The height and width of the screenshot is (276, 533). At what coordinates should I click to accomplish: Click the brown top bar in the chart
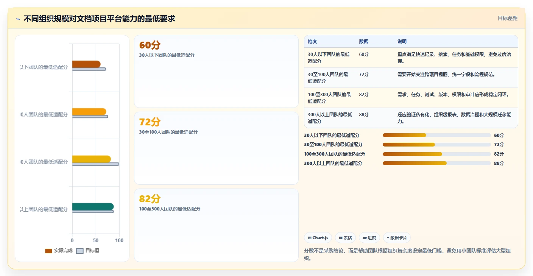coord(86,64)
